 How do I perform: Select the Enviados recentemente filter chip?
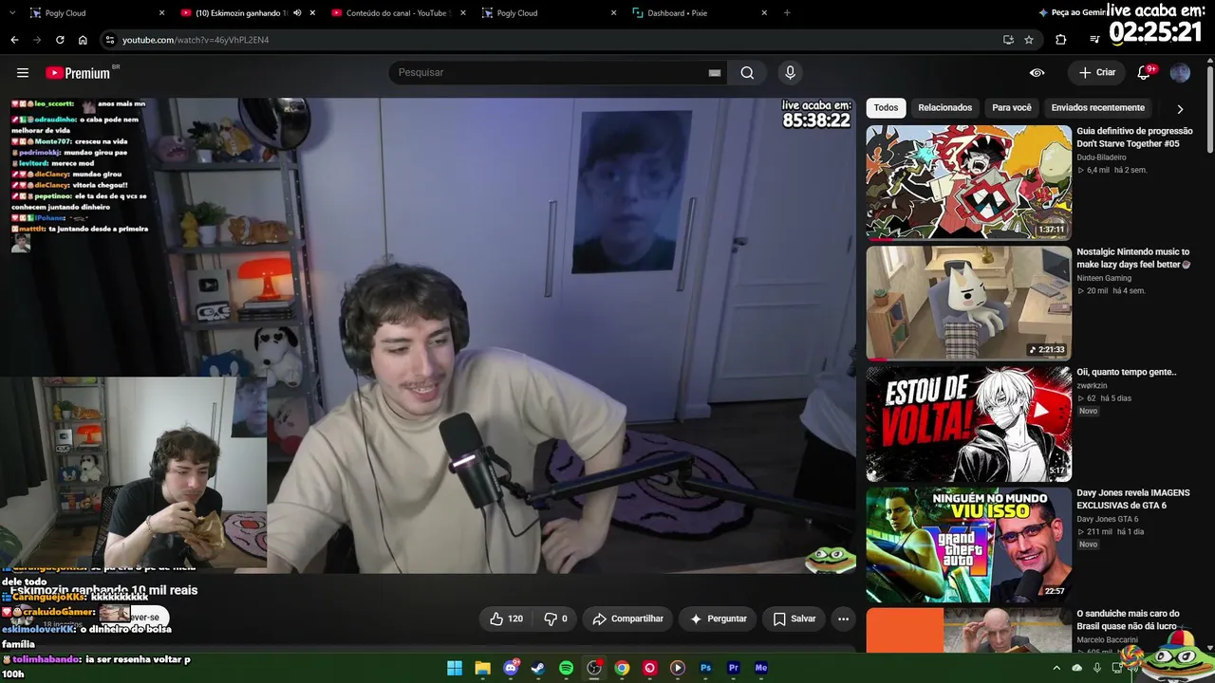1098,108
